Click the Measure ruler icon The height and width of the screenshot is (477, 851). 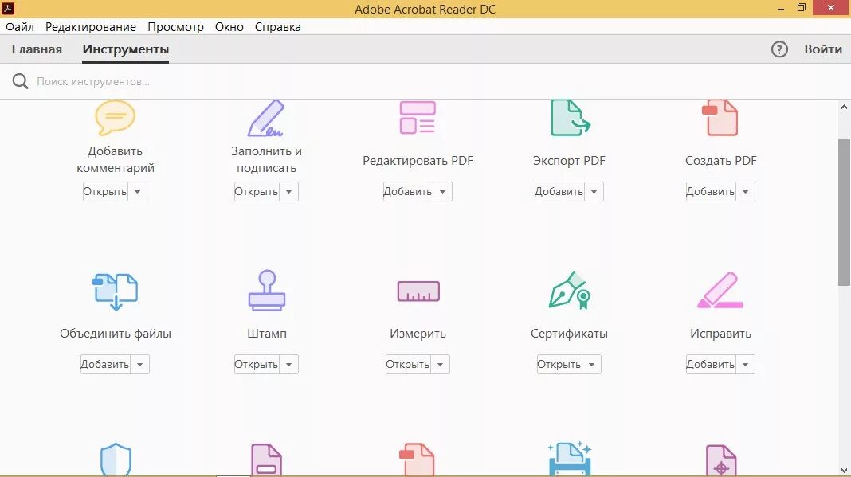(418, 291)
